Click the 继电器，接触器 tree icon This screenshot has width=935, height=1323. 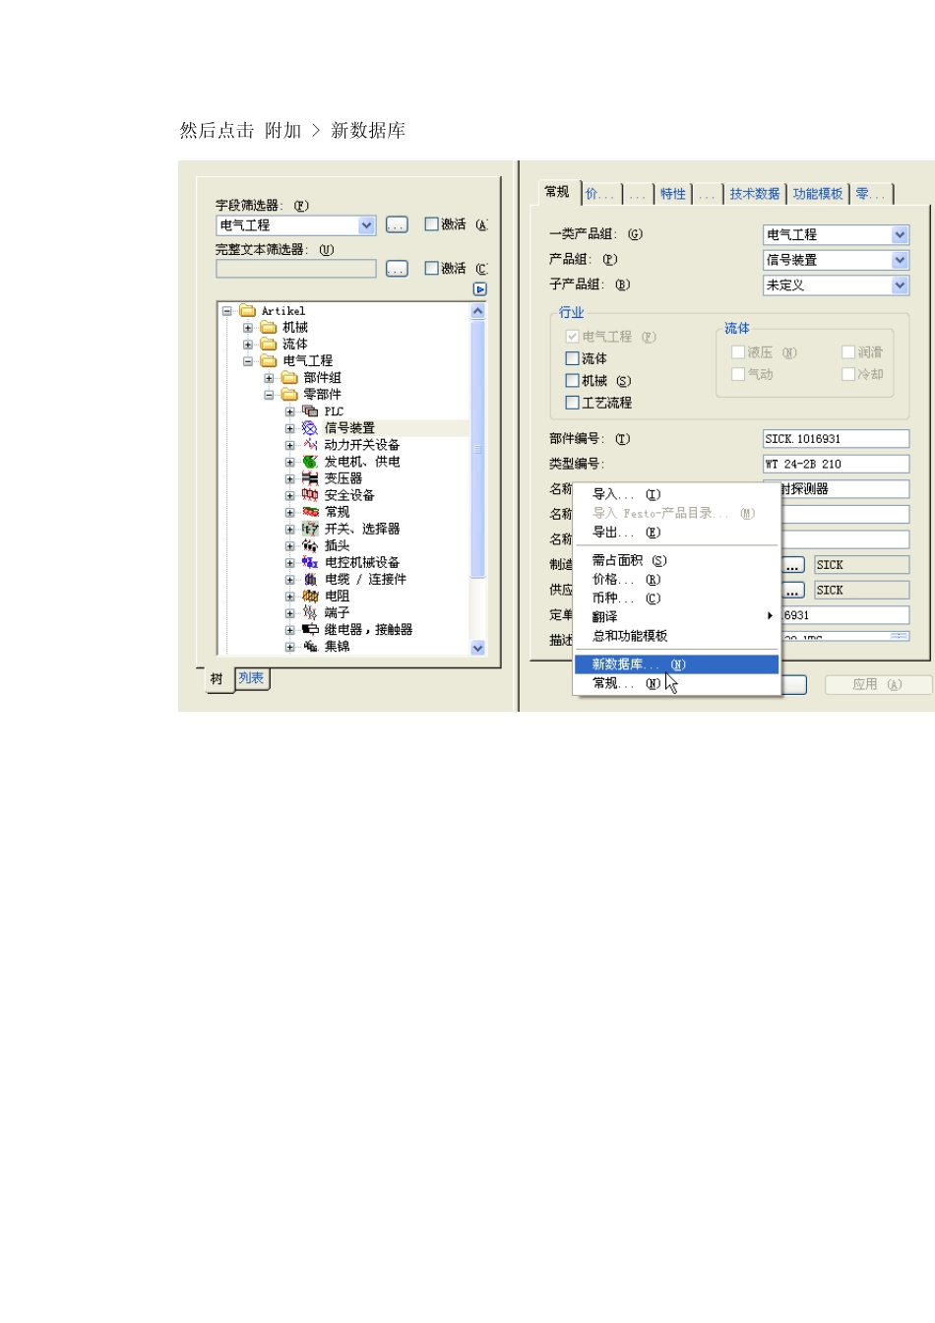(310, 629)
